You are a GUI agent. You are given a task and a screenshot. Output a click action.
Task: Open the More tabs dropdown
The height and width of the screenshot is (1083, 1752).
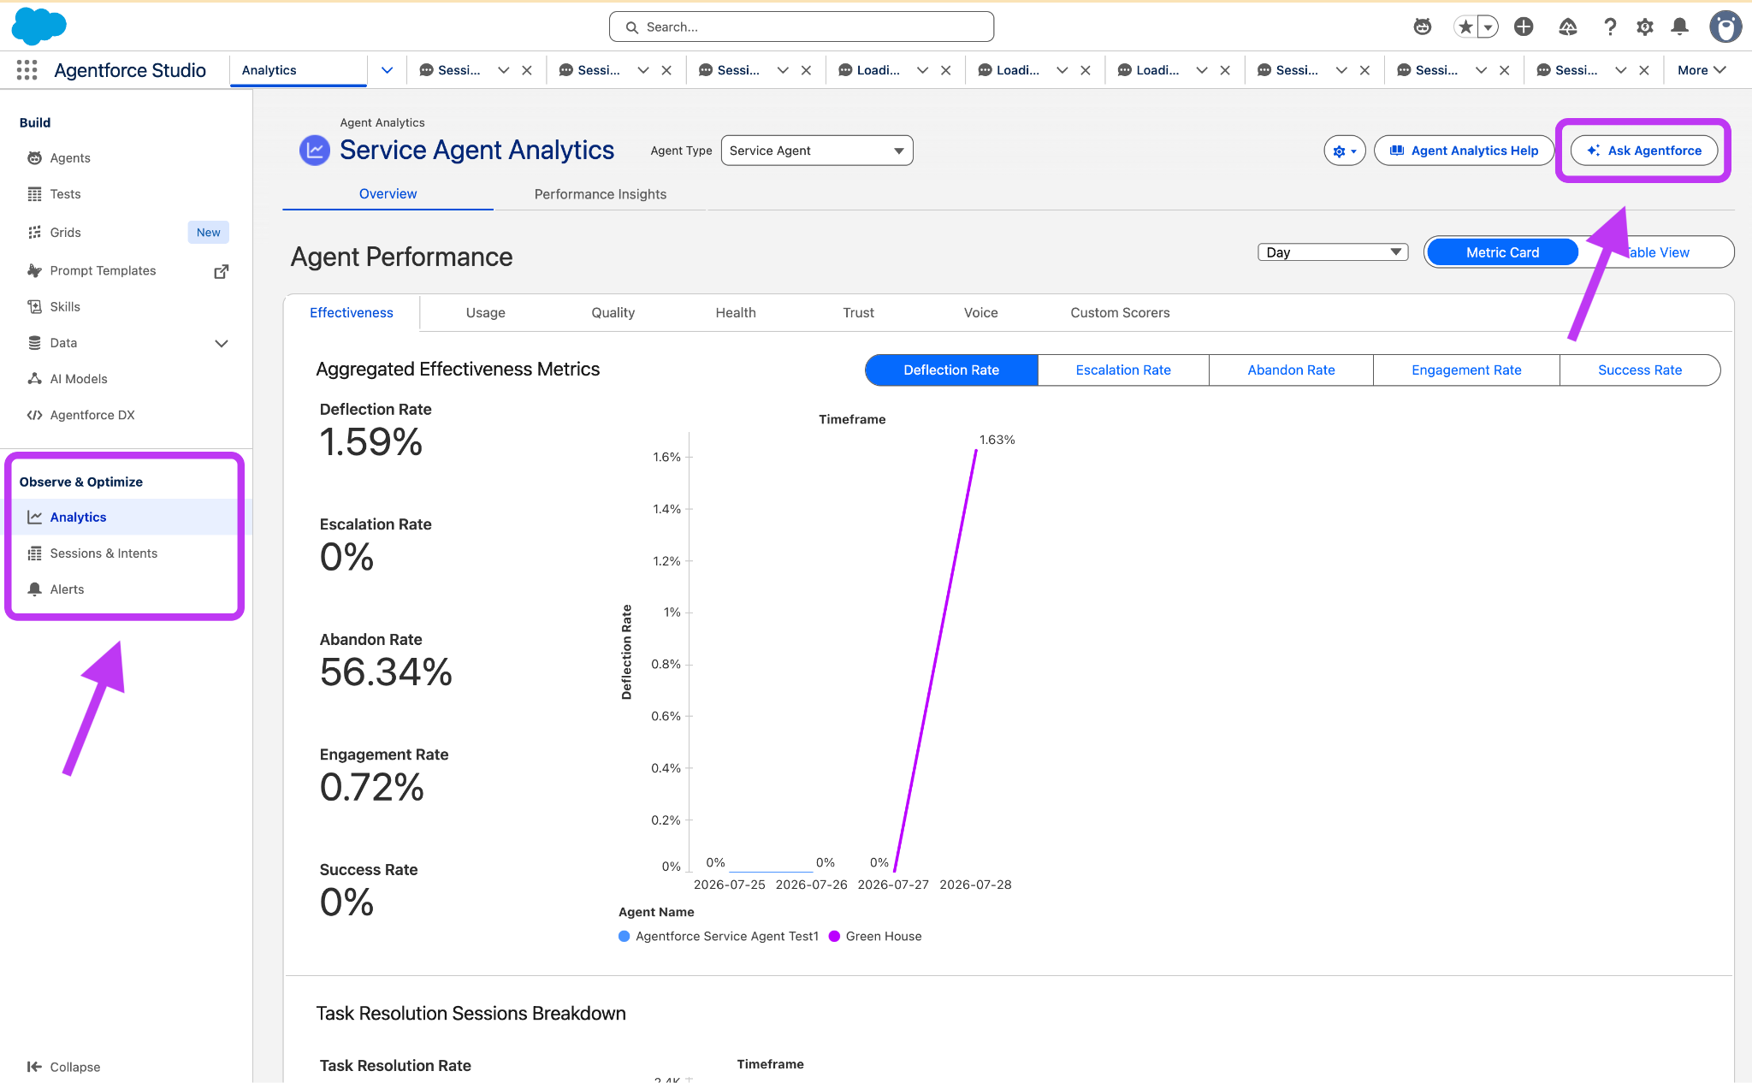(1701, 70)
